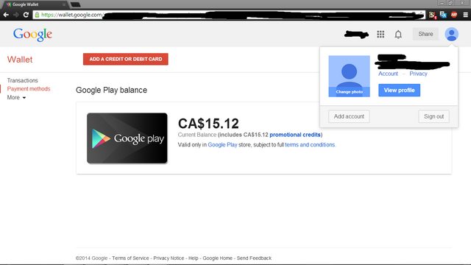Viewport: 471px width, 265px height.
Task: Open the Google apps grid
Action: [x=380, y=35]
